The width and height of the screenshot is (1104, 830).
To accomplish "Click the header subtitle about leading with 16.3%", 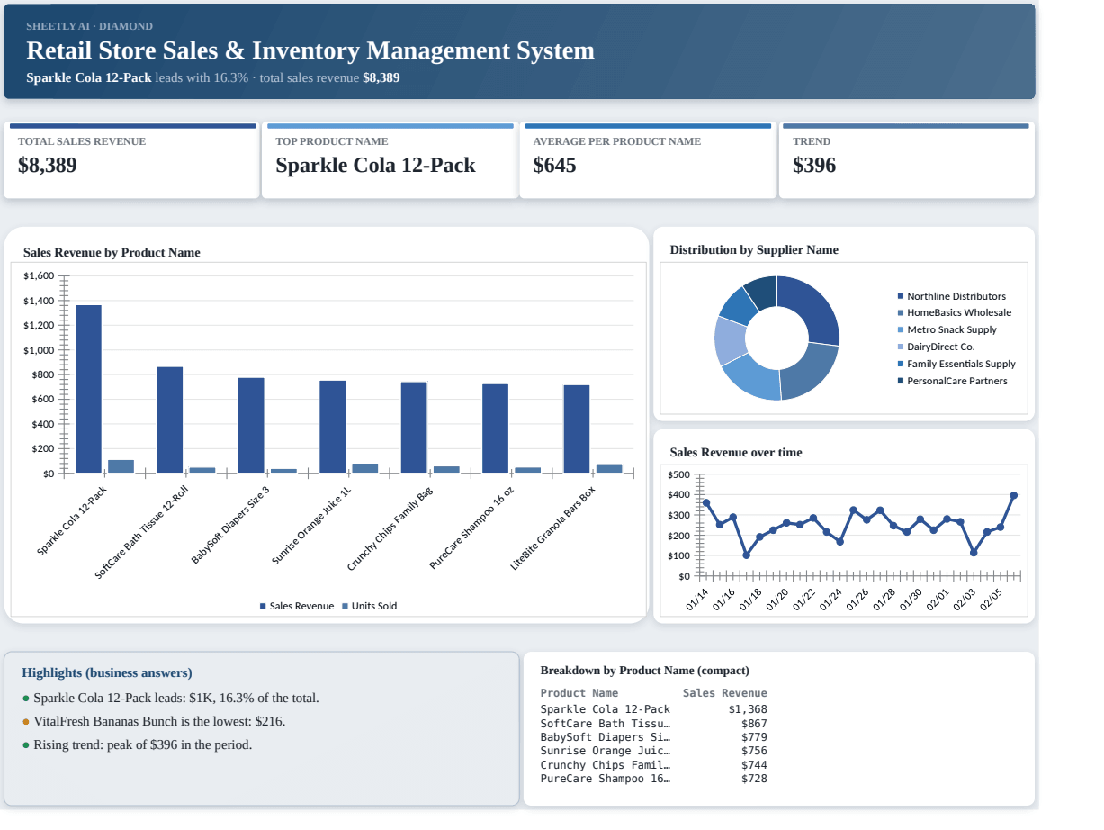I will 213,77.
